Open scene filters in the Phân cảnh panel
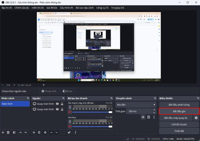Screen dimensions: 200x141 [x=14, y=133]
